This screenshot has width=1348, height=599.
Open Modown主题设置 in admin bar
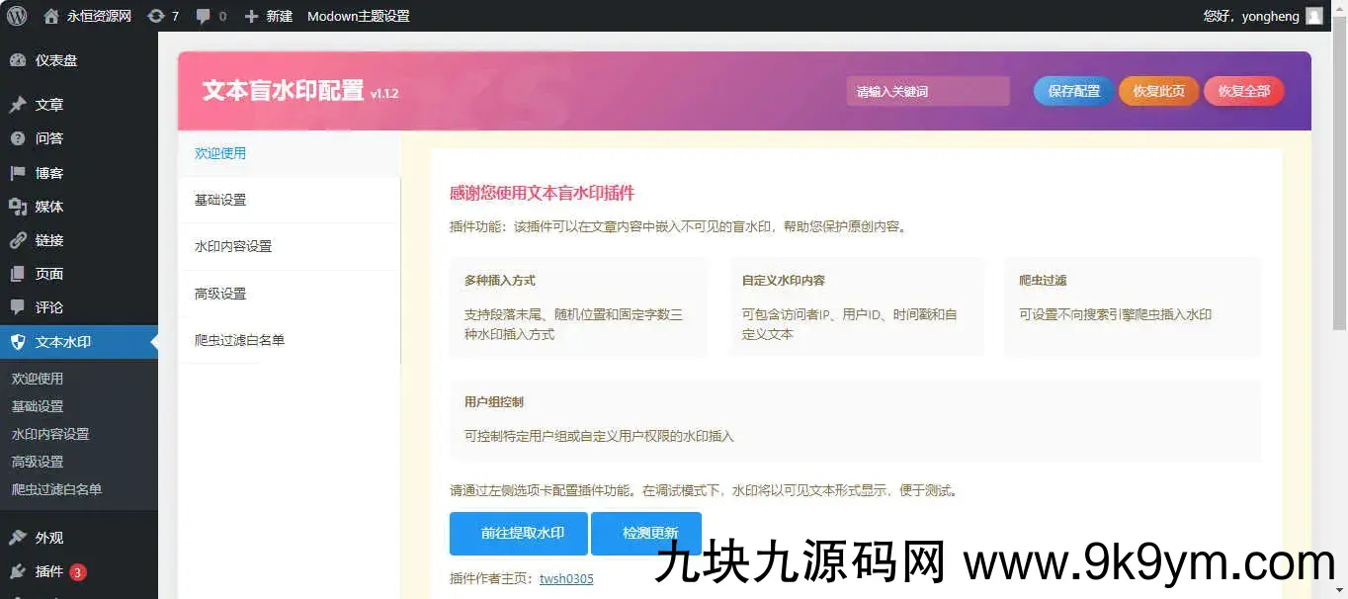coord(358,16)
